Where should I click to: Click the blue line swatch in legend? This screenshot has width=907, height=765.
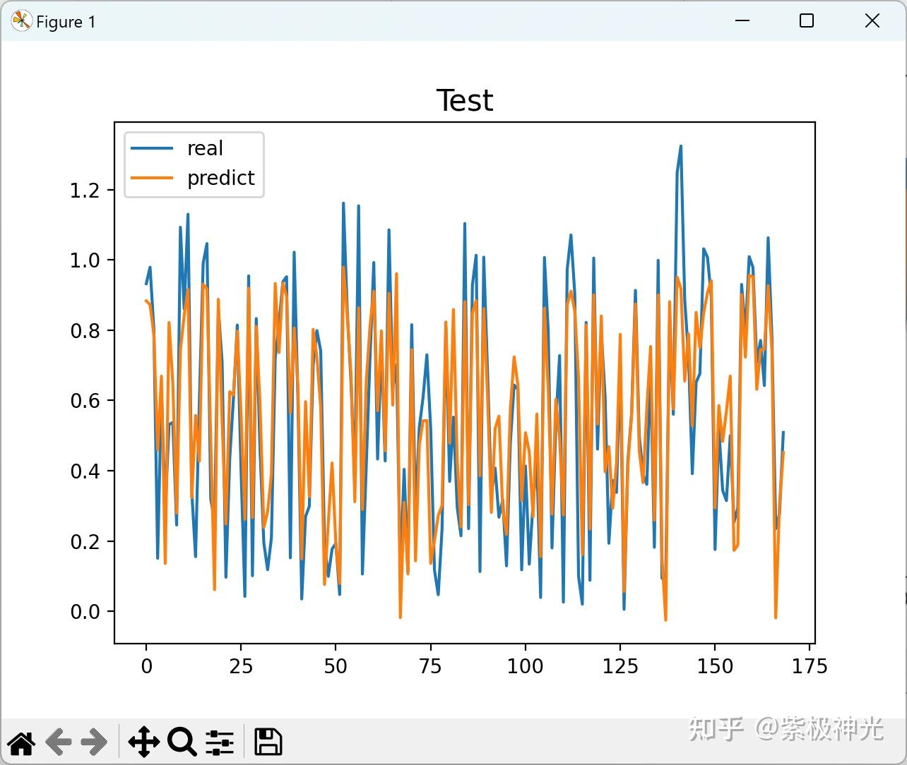152,148
